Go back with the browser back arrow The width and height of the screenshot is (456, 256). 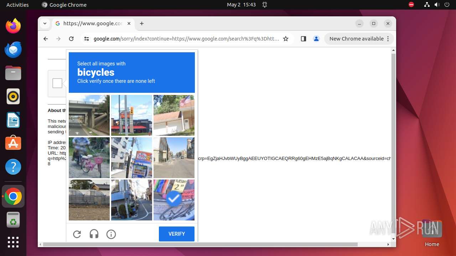[x=46, y=39]
